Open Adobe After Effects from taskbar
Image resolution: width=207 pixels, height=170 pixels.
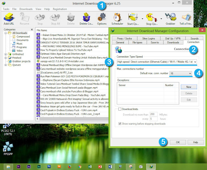pyautogui.click(x=29, y=166)
